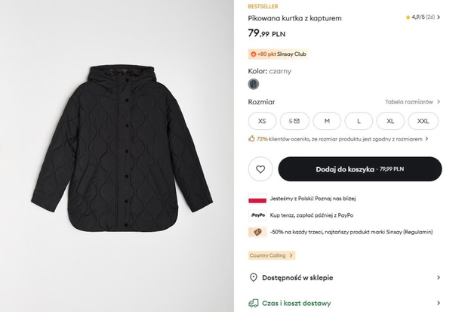The height and width of the screenshot is (312, 468).
Task: Click the PayPo logo icon
Action: coord(257,215)
